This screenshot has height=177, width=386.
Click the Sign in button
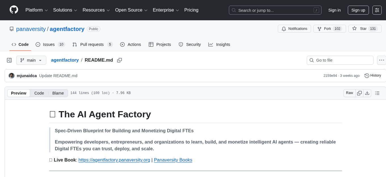click(334, 10)
